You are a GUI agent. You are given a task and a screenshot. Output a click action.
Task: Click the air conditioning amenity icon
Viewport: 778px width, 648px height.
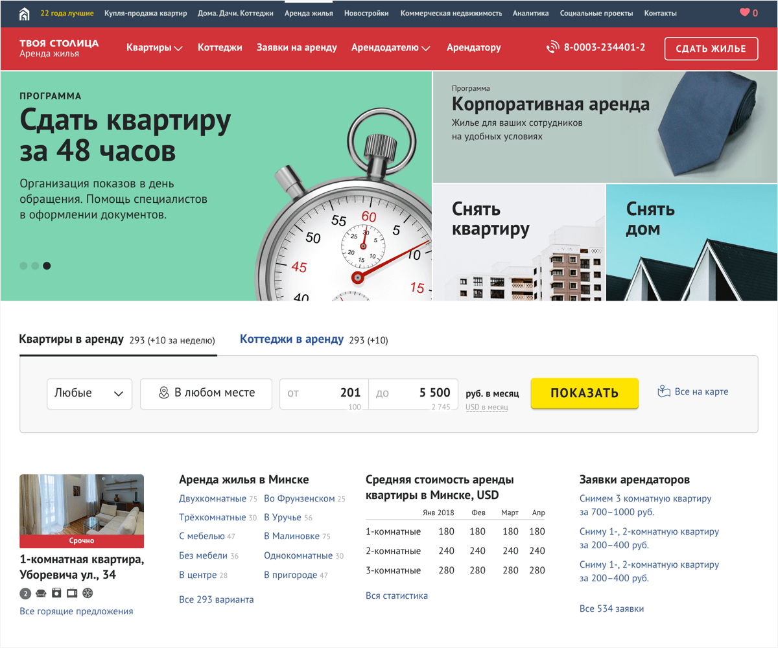click(88, 593)
